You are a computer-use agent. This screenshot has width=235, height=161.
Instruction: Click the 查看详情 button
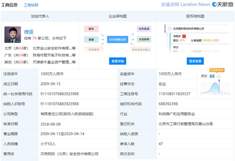pyautogui.click(x=118, y=61)
